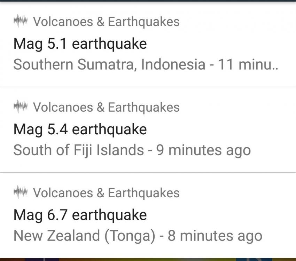Select the New Zealand (Tonga) location text

(x=84, y=236)
